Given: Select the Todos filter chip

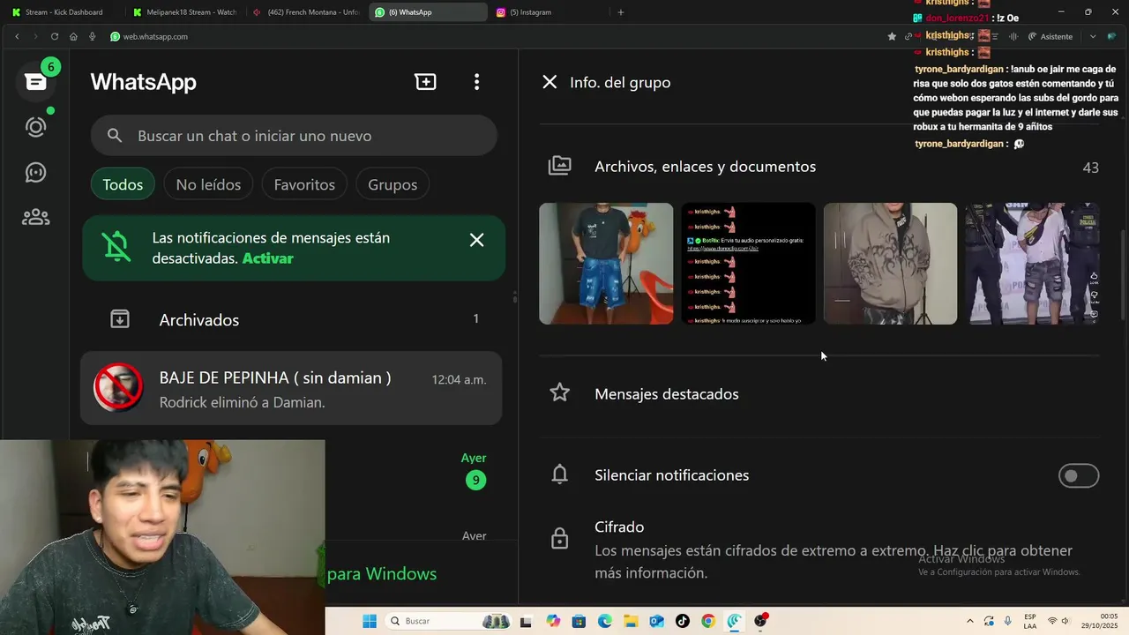Looking at the screenshot, I should pyautogui.click(x=123, y=184).
